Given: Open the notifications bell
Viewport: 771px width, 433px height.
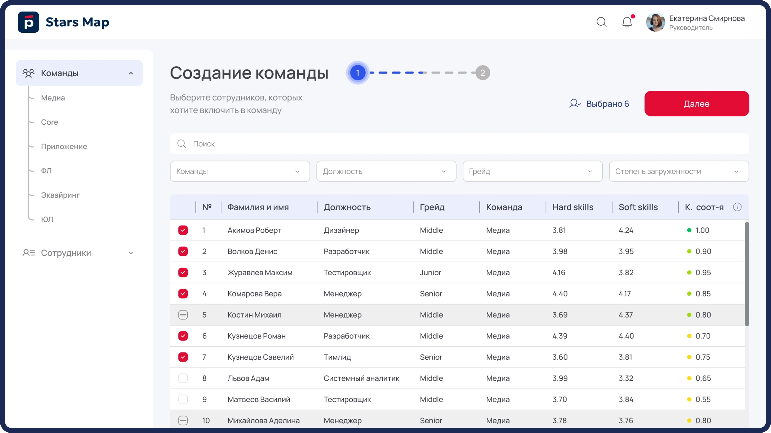Looking at the screenshot, I should click(627, 22).
